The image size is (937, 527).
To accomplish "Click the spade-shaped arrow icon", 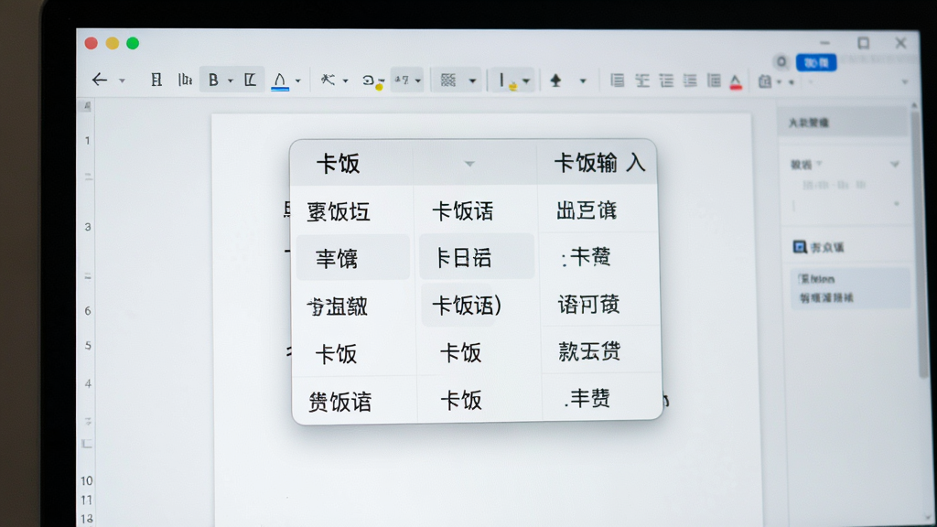I will tap(555, 81).
